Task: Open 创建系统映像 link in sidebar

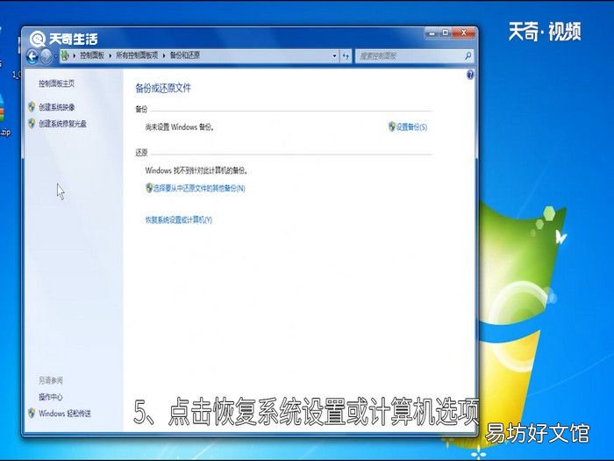Action: [57, 107]
